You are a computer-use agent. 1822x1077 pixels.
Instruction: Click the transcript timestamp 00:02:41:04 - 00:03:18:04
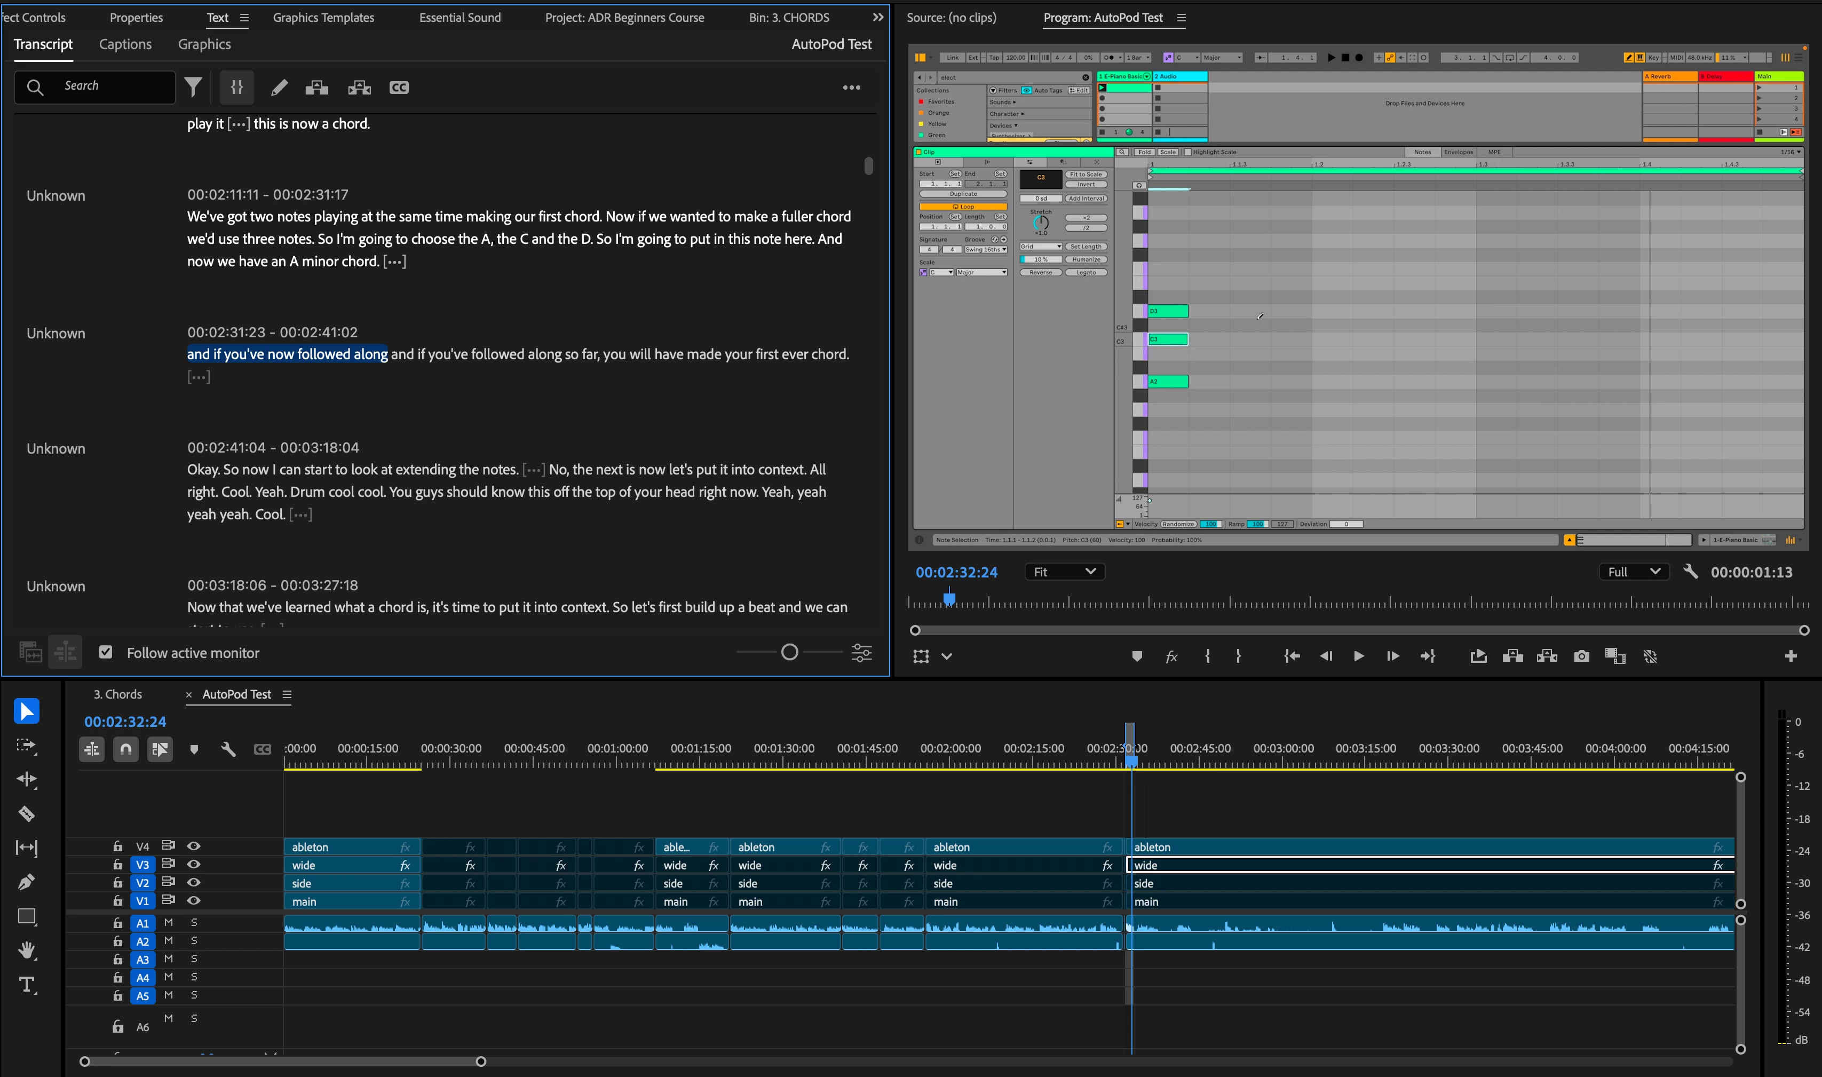(274, 448)
